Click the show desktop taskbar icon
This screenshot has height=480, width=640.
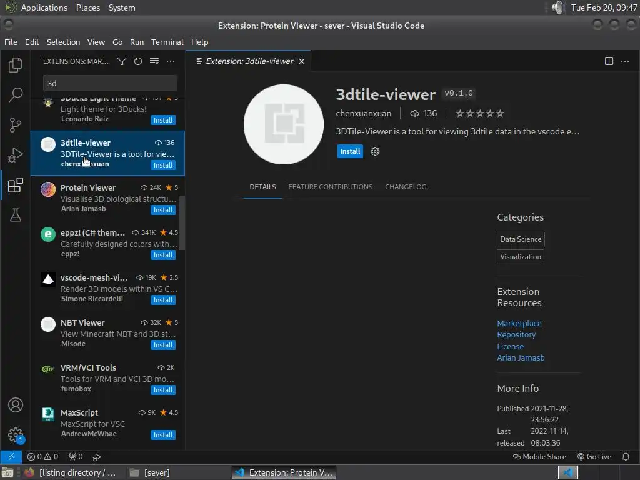point(7,472)
